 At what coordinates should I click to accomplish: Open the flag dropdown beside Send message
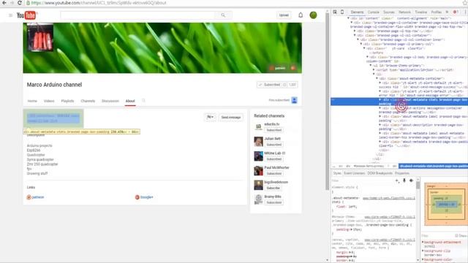click(210, 117)
